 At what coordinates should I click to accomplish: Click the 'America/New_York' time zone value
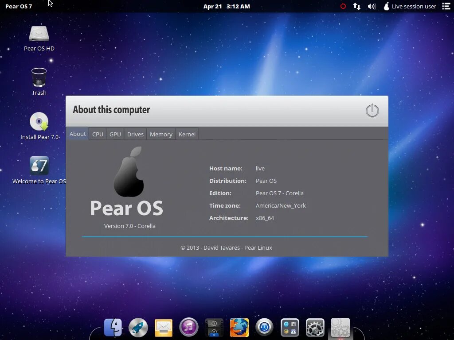point(281,205)
